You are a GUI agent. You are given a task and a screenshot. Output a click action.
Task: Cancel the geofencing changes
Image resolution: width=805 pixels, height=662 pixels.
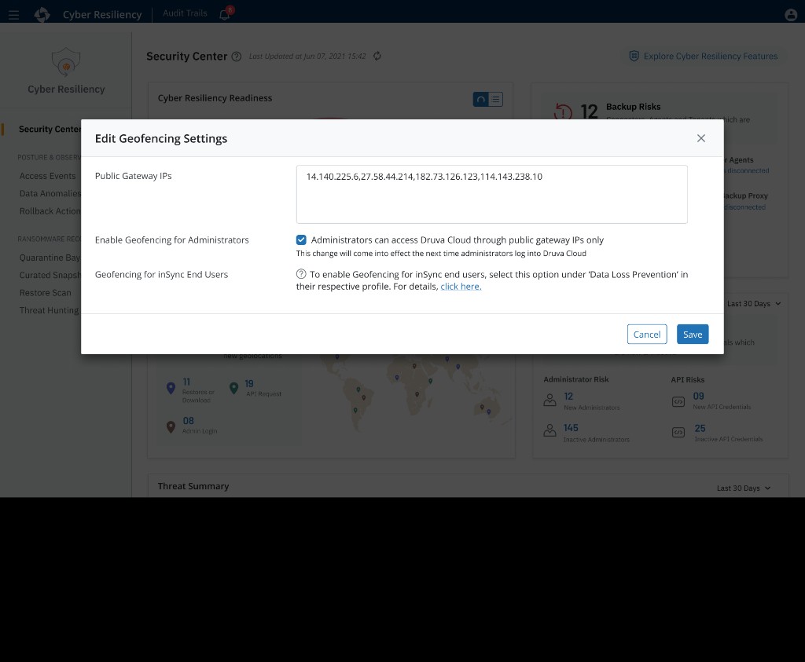click(x=647, y=335)
